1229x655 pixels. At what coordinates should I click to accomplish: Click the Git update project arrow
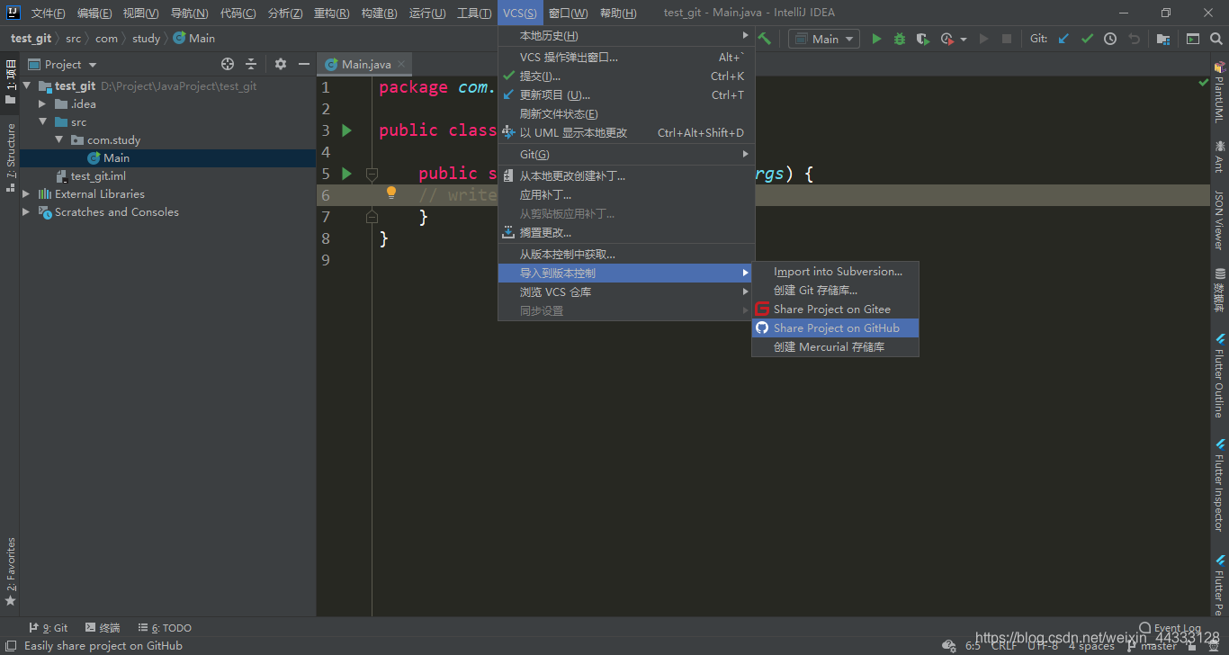tap(1064, 39)
